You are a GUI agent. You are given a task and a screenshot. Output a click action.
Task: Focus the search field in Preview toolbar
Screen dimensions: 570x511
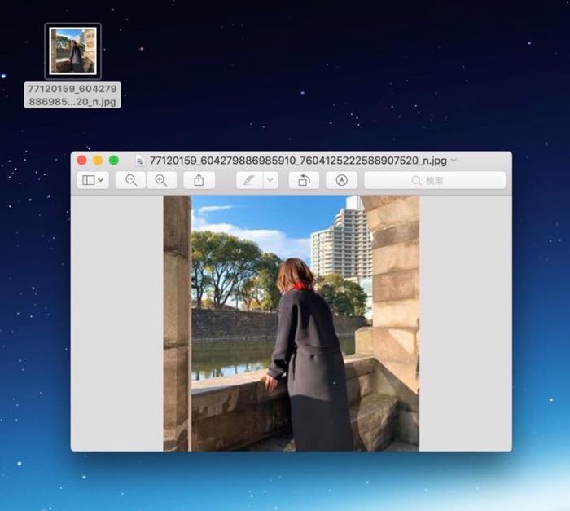(435, 180)
